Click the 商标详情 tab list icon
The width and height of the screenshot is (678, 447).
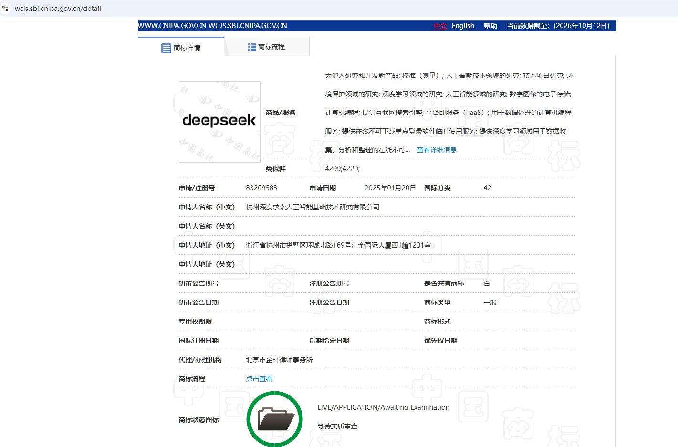tap(166, 48)
